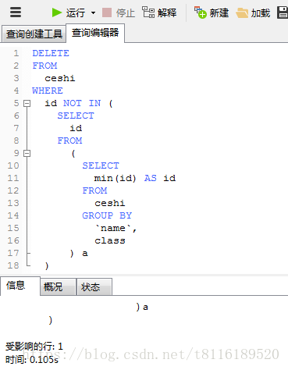The image size is (288, 370).
Task: Select the 查询编辑器 tab
Action: coord(95,33)
